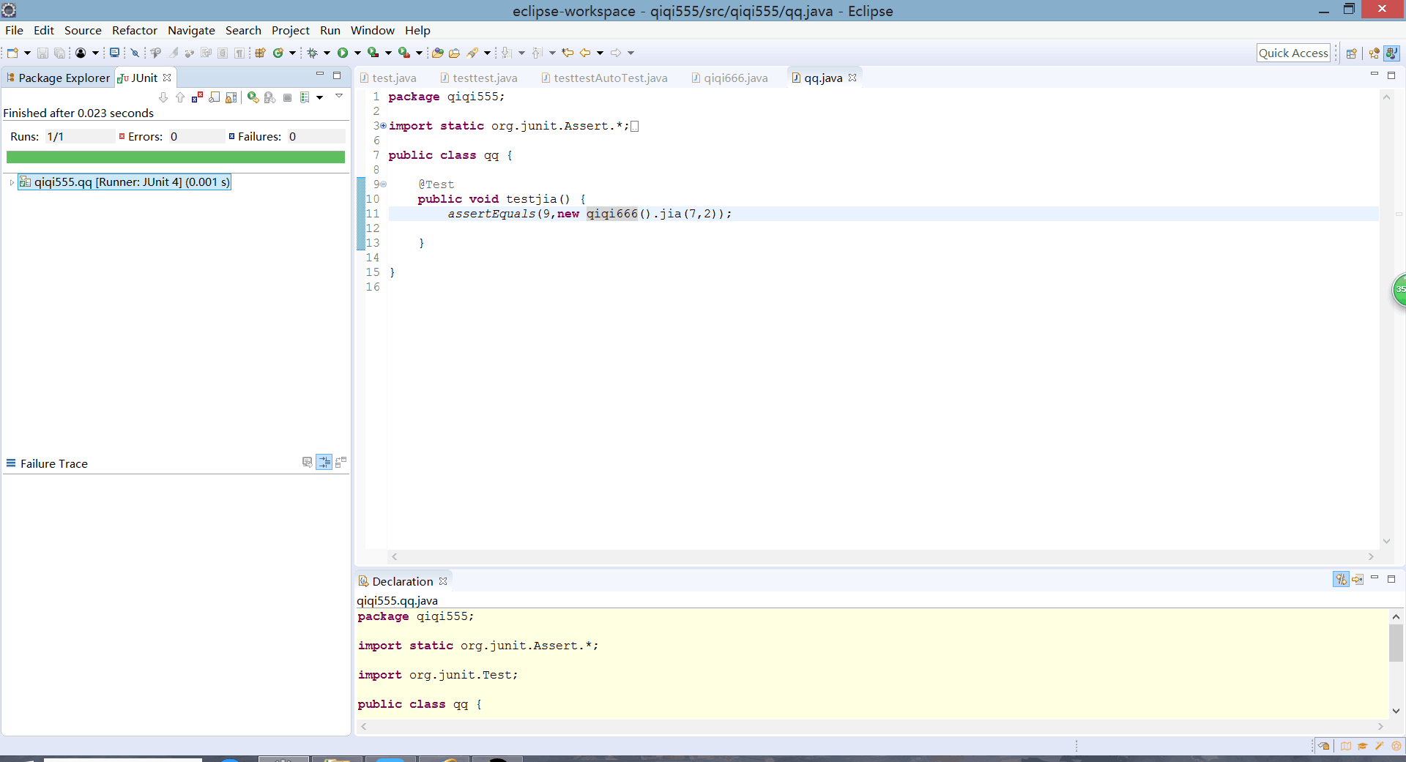Go to Last Edit Location arrow
Screen dimensions: 1406x762
click(568, 53)
